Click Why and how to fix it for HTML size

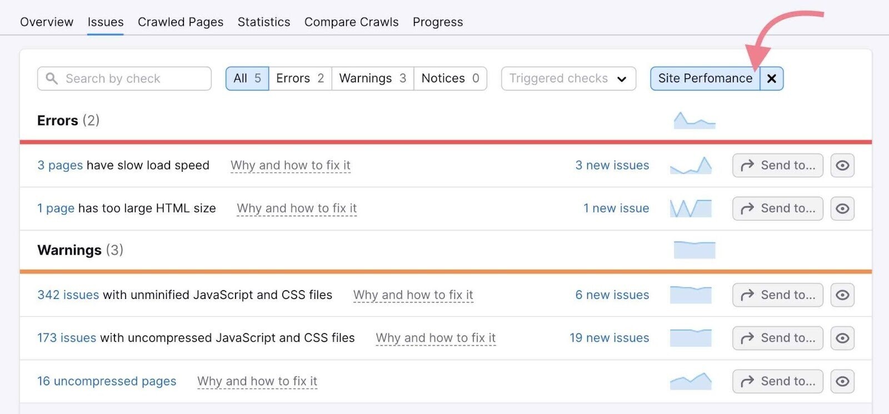coord(297,208)
